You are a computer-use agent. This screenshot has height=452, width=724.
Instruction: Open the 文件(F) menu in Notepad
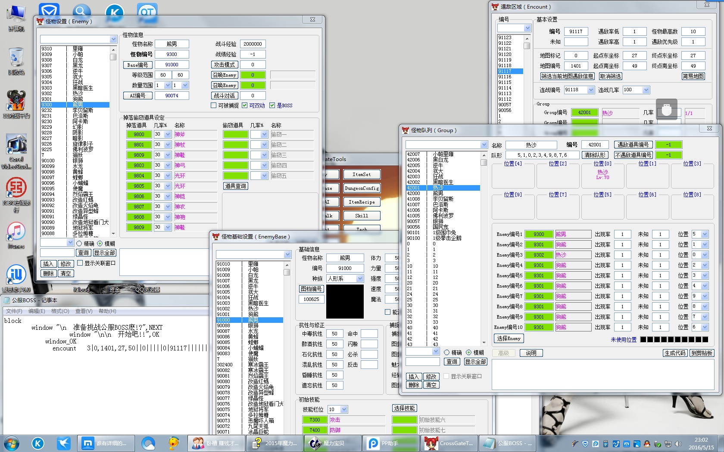[x=14, y=311]
